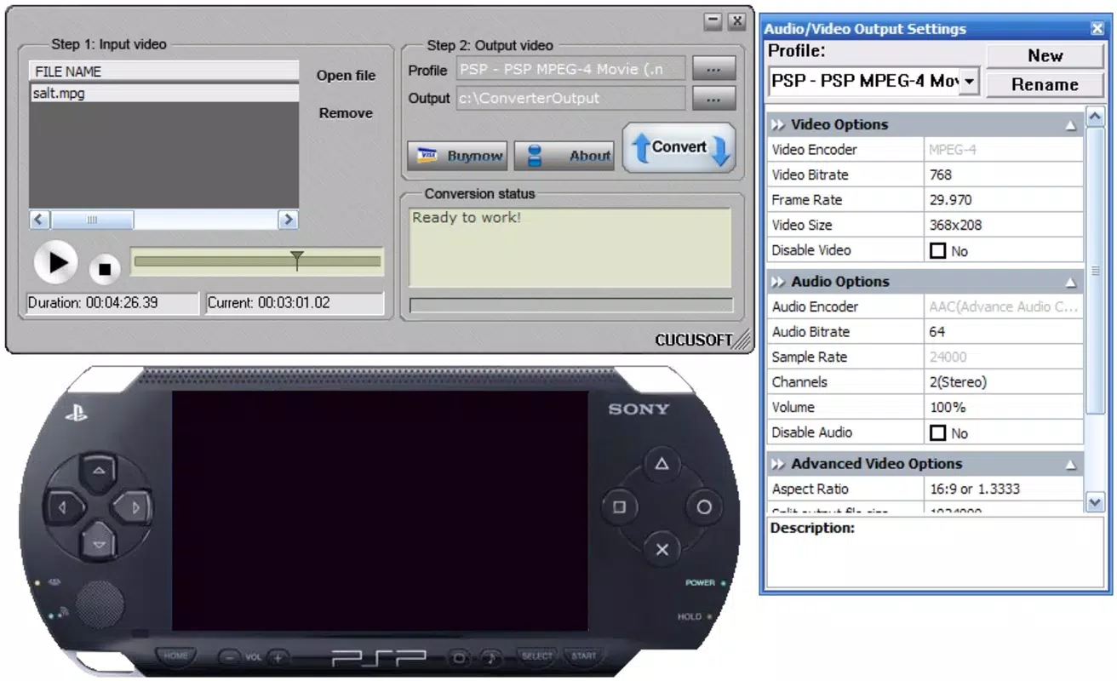Start conversion with Convert button

pyautogui.click(x=679, y=148)
